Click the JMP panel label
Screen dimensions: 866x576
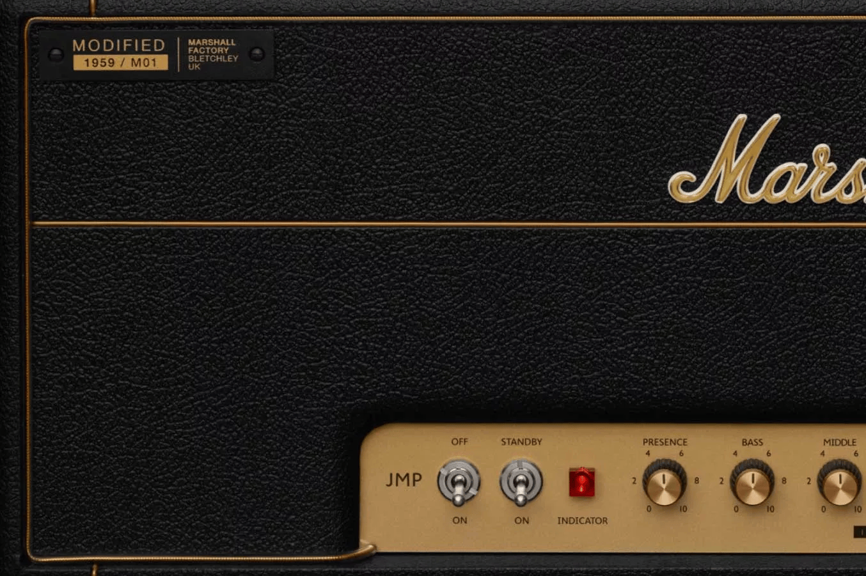[404, 480]
